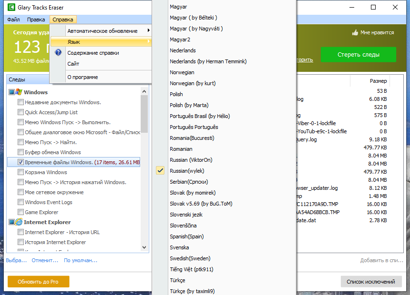Screen dimensions: 410x295
Task: Click Список исключений button
Action: tap(371, 282)
